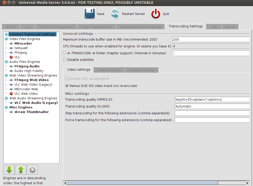This screenshot has height=186, width=253.
Task: Toggle Enable GPU acceleration checkbox
Action: point(67,79)
